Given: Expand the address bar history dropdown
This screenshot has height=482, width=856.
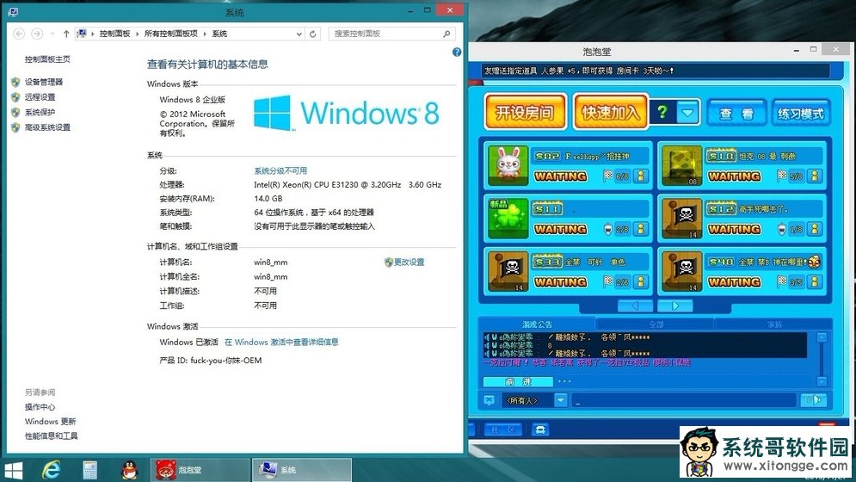Looking at the screenshot, I should tap(300, 34).
